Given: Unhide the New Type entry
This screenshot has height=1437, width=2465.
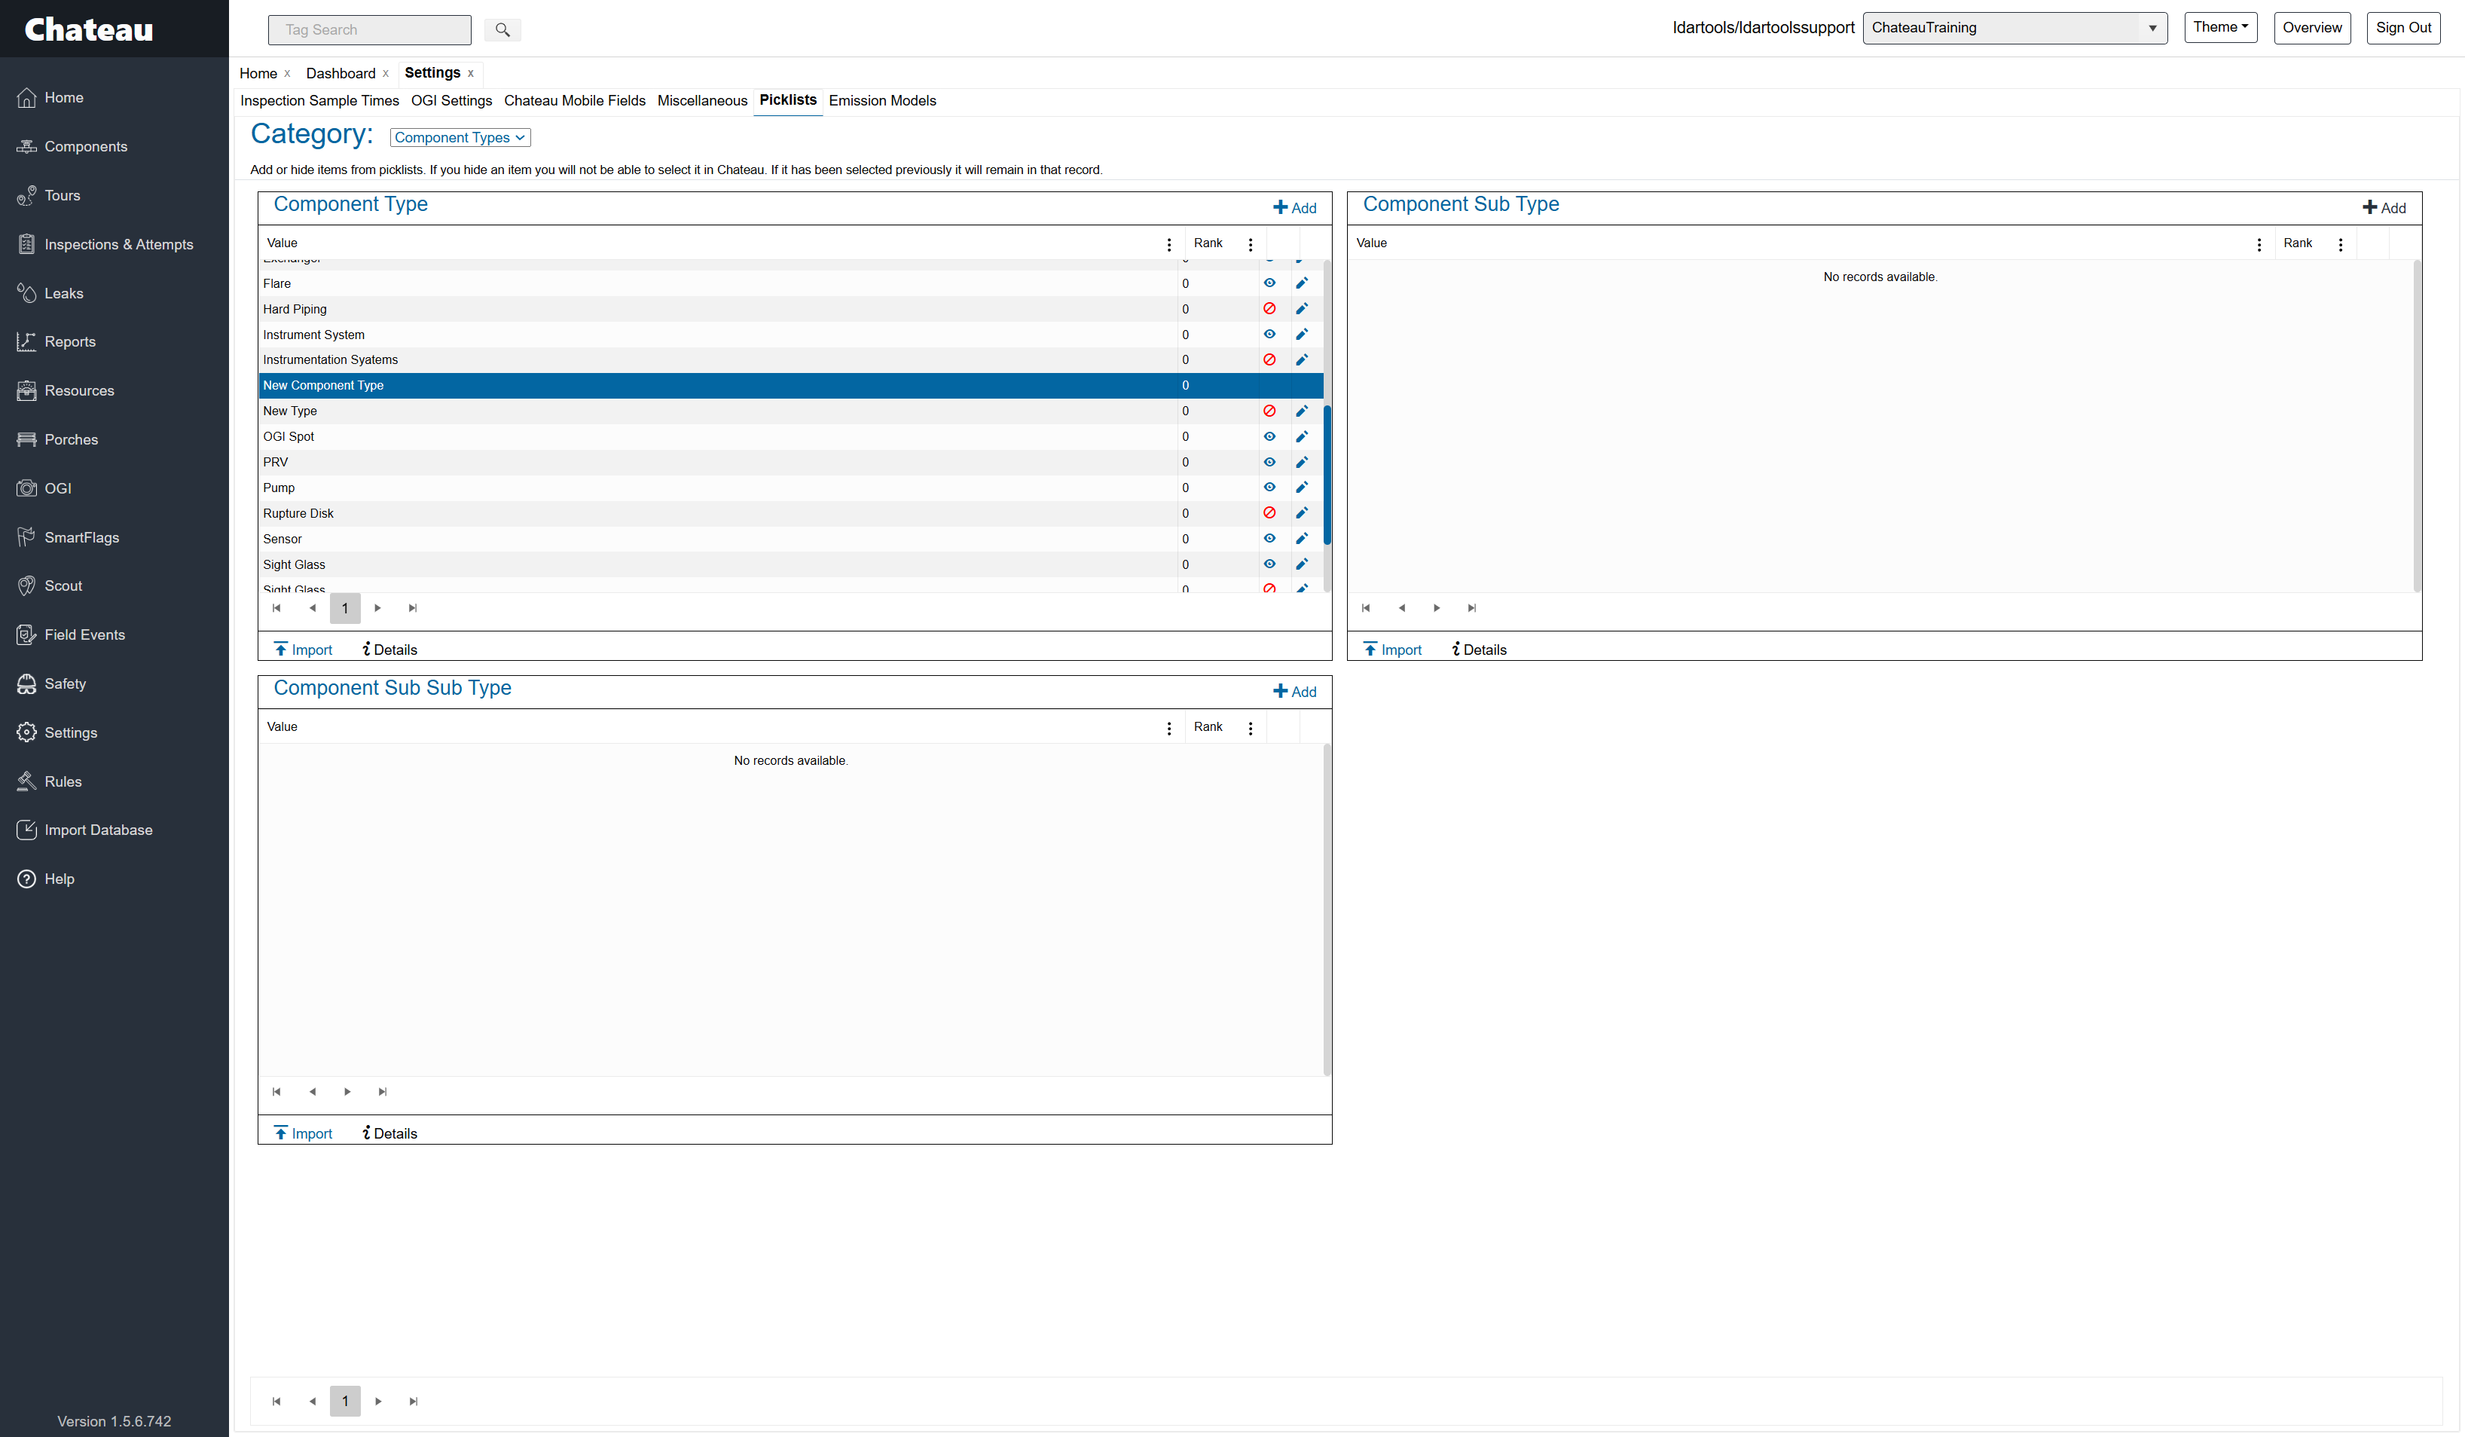Looking at the screenshot, I should click(x=1269, y=411).
